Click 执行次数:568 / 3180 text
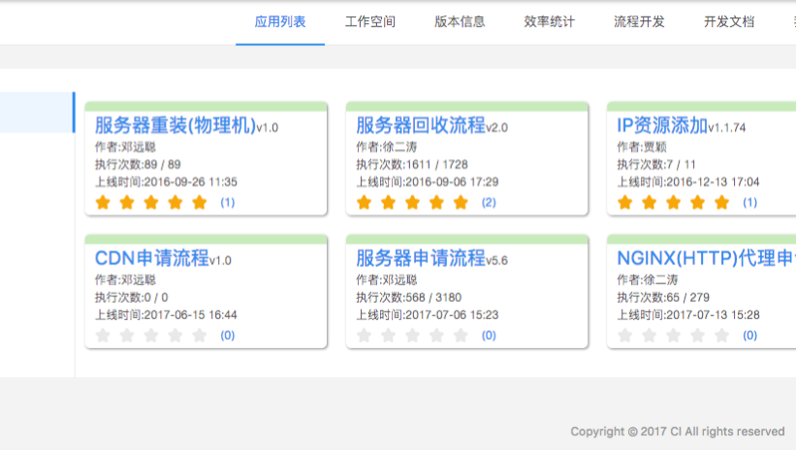The image size is (796, 450). point(408,297)
